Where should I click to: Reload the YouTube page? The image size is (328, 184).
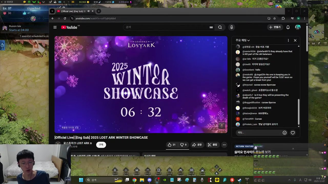[65, 18]
